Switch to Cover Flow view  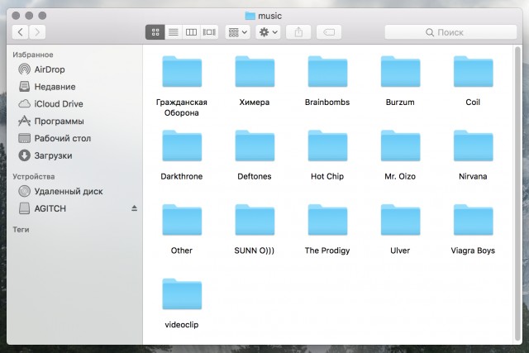point(209,31)
